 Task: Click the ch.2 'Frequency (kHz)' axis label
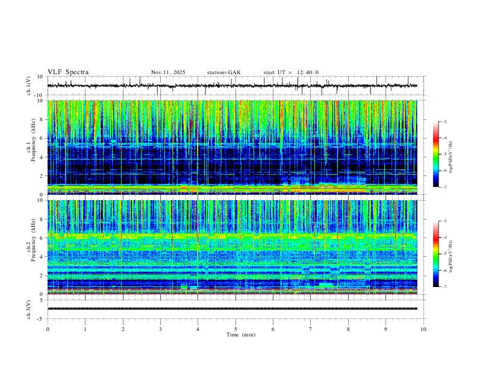pos(34,240)
